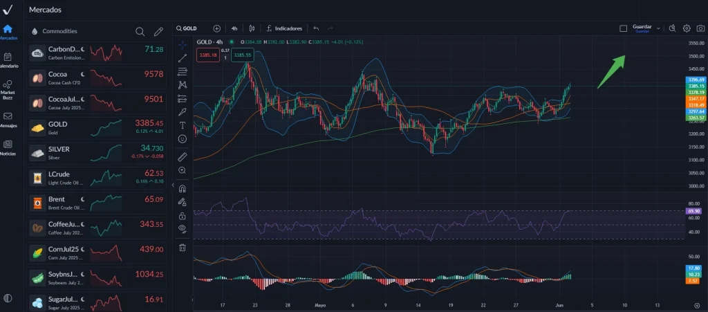Click the VT Markets logo
This screenshot has height=312, width=708.
[x=8, y=10]
